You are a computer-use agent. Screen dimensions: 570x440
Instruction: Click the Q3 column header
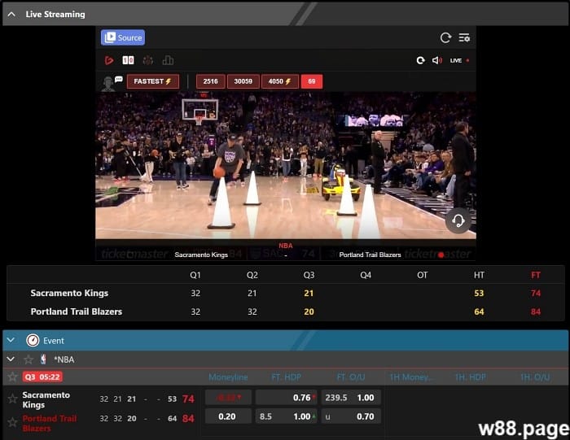(x=309, y=275)
